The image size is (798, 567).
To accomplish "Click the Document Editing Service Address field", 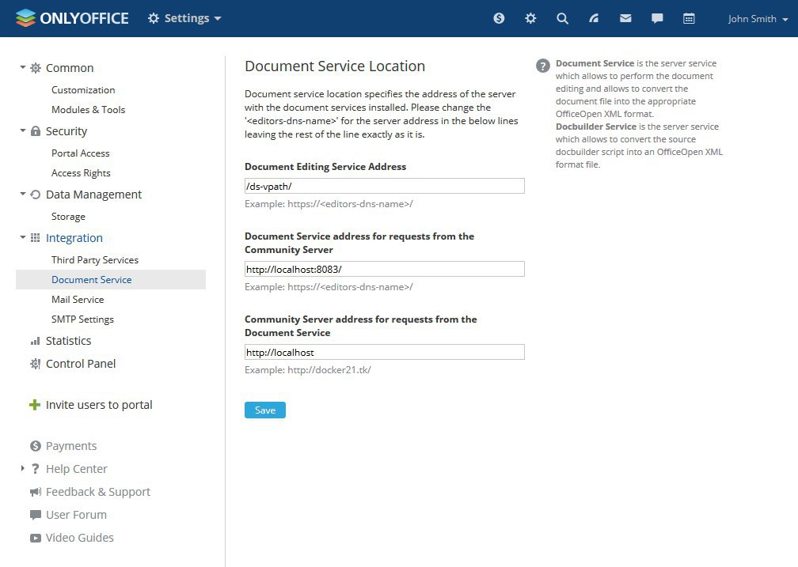I will (384, 186).
